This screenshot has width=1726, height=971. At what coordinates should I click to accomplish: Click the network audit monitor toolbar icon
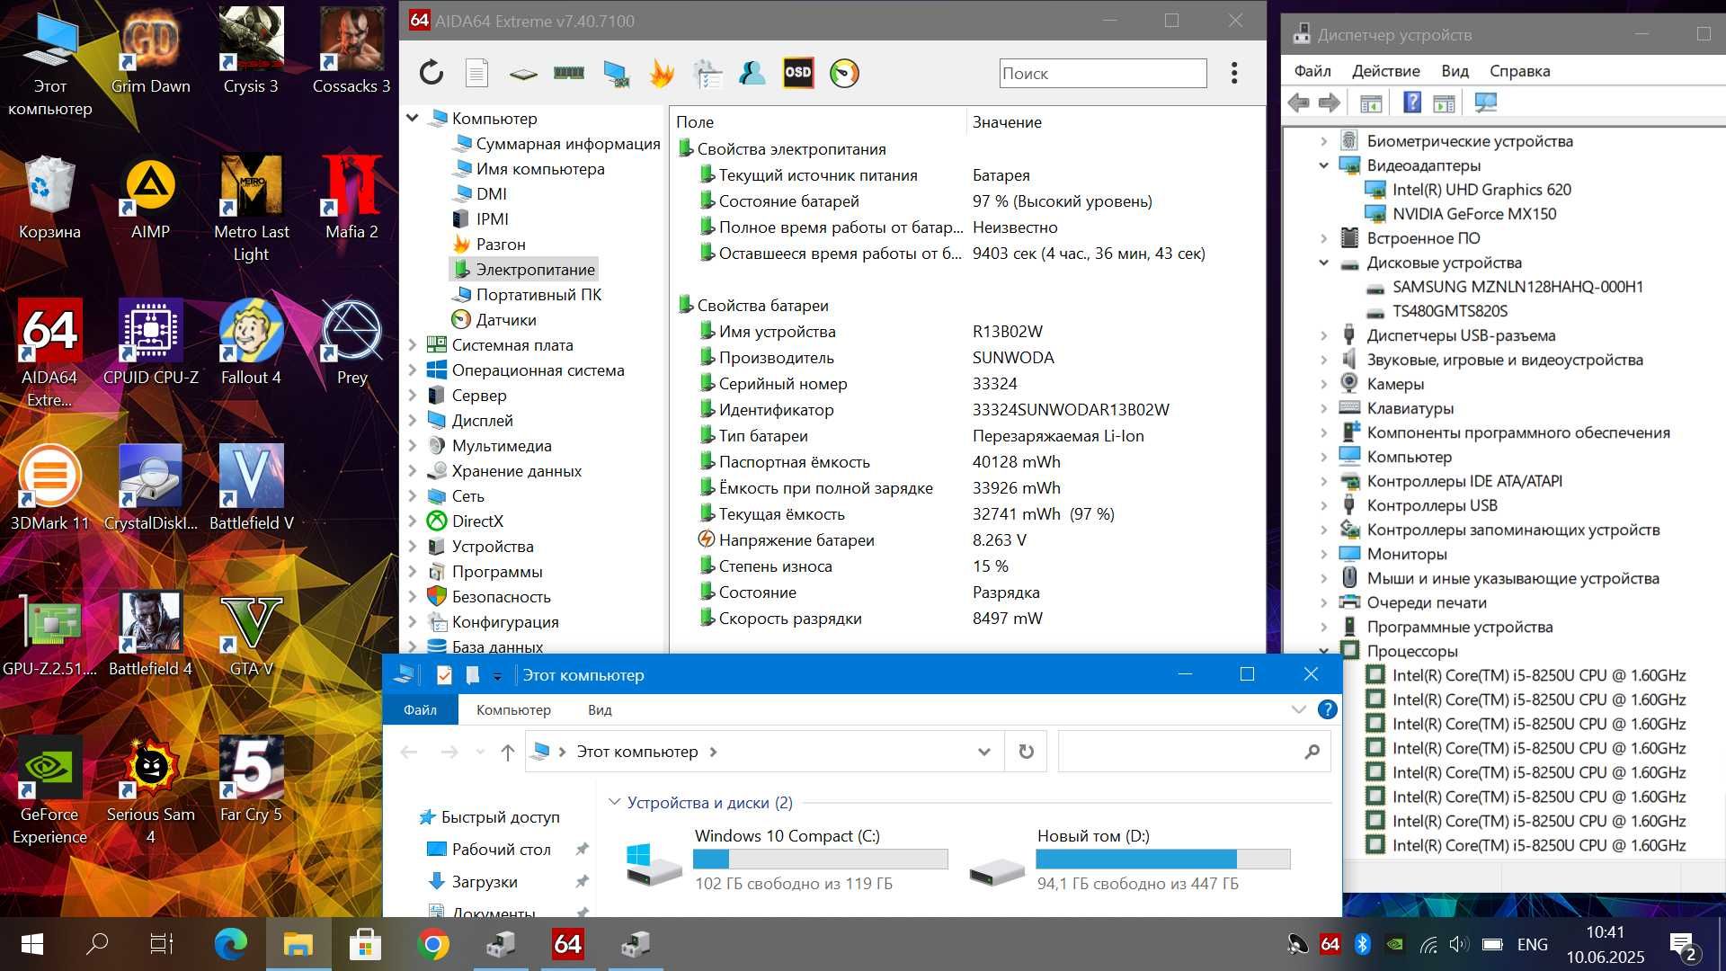tap(616, 74)
